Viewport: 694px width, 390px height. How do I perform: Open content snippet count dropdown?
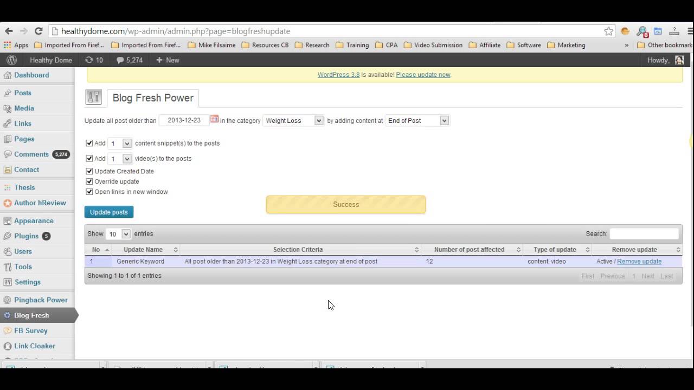(120, 144)
